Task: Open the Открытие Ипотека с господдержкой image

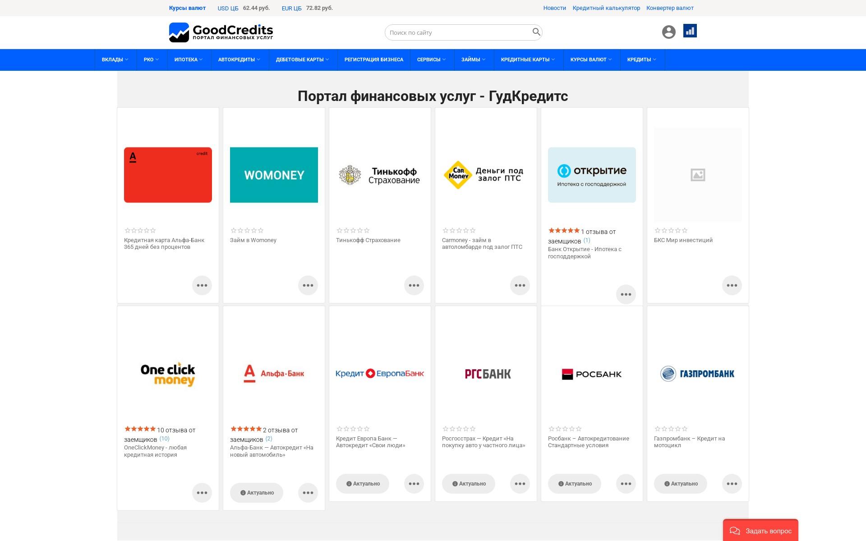Action: click(x=592, y=175)
